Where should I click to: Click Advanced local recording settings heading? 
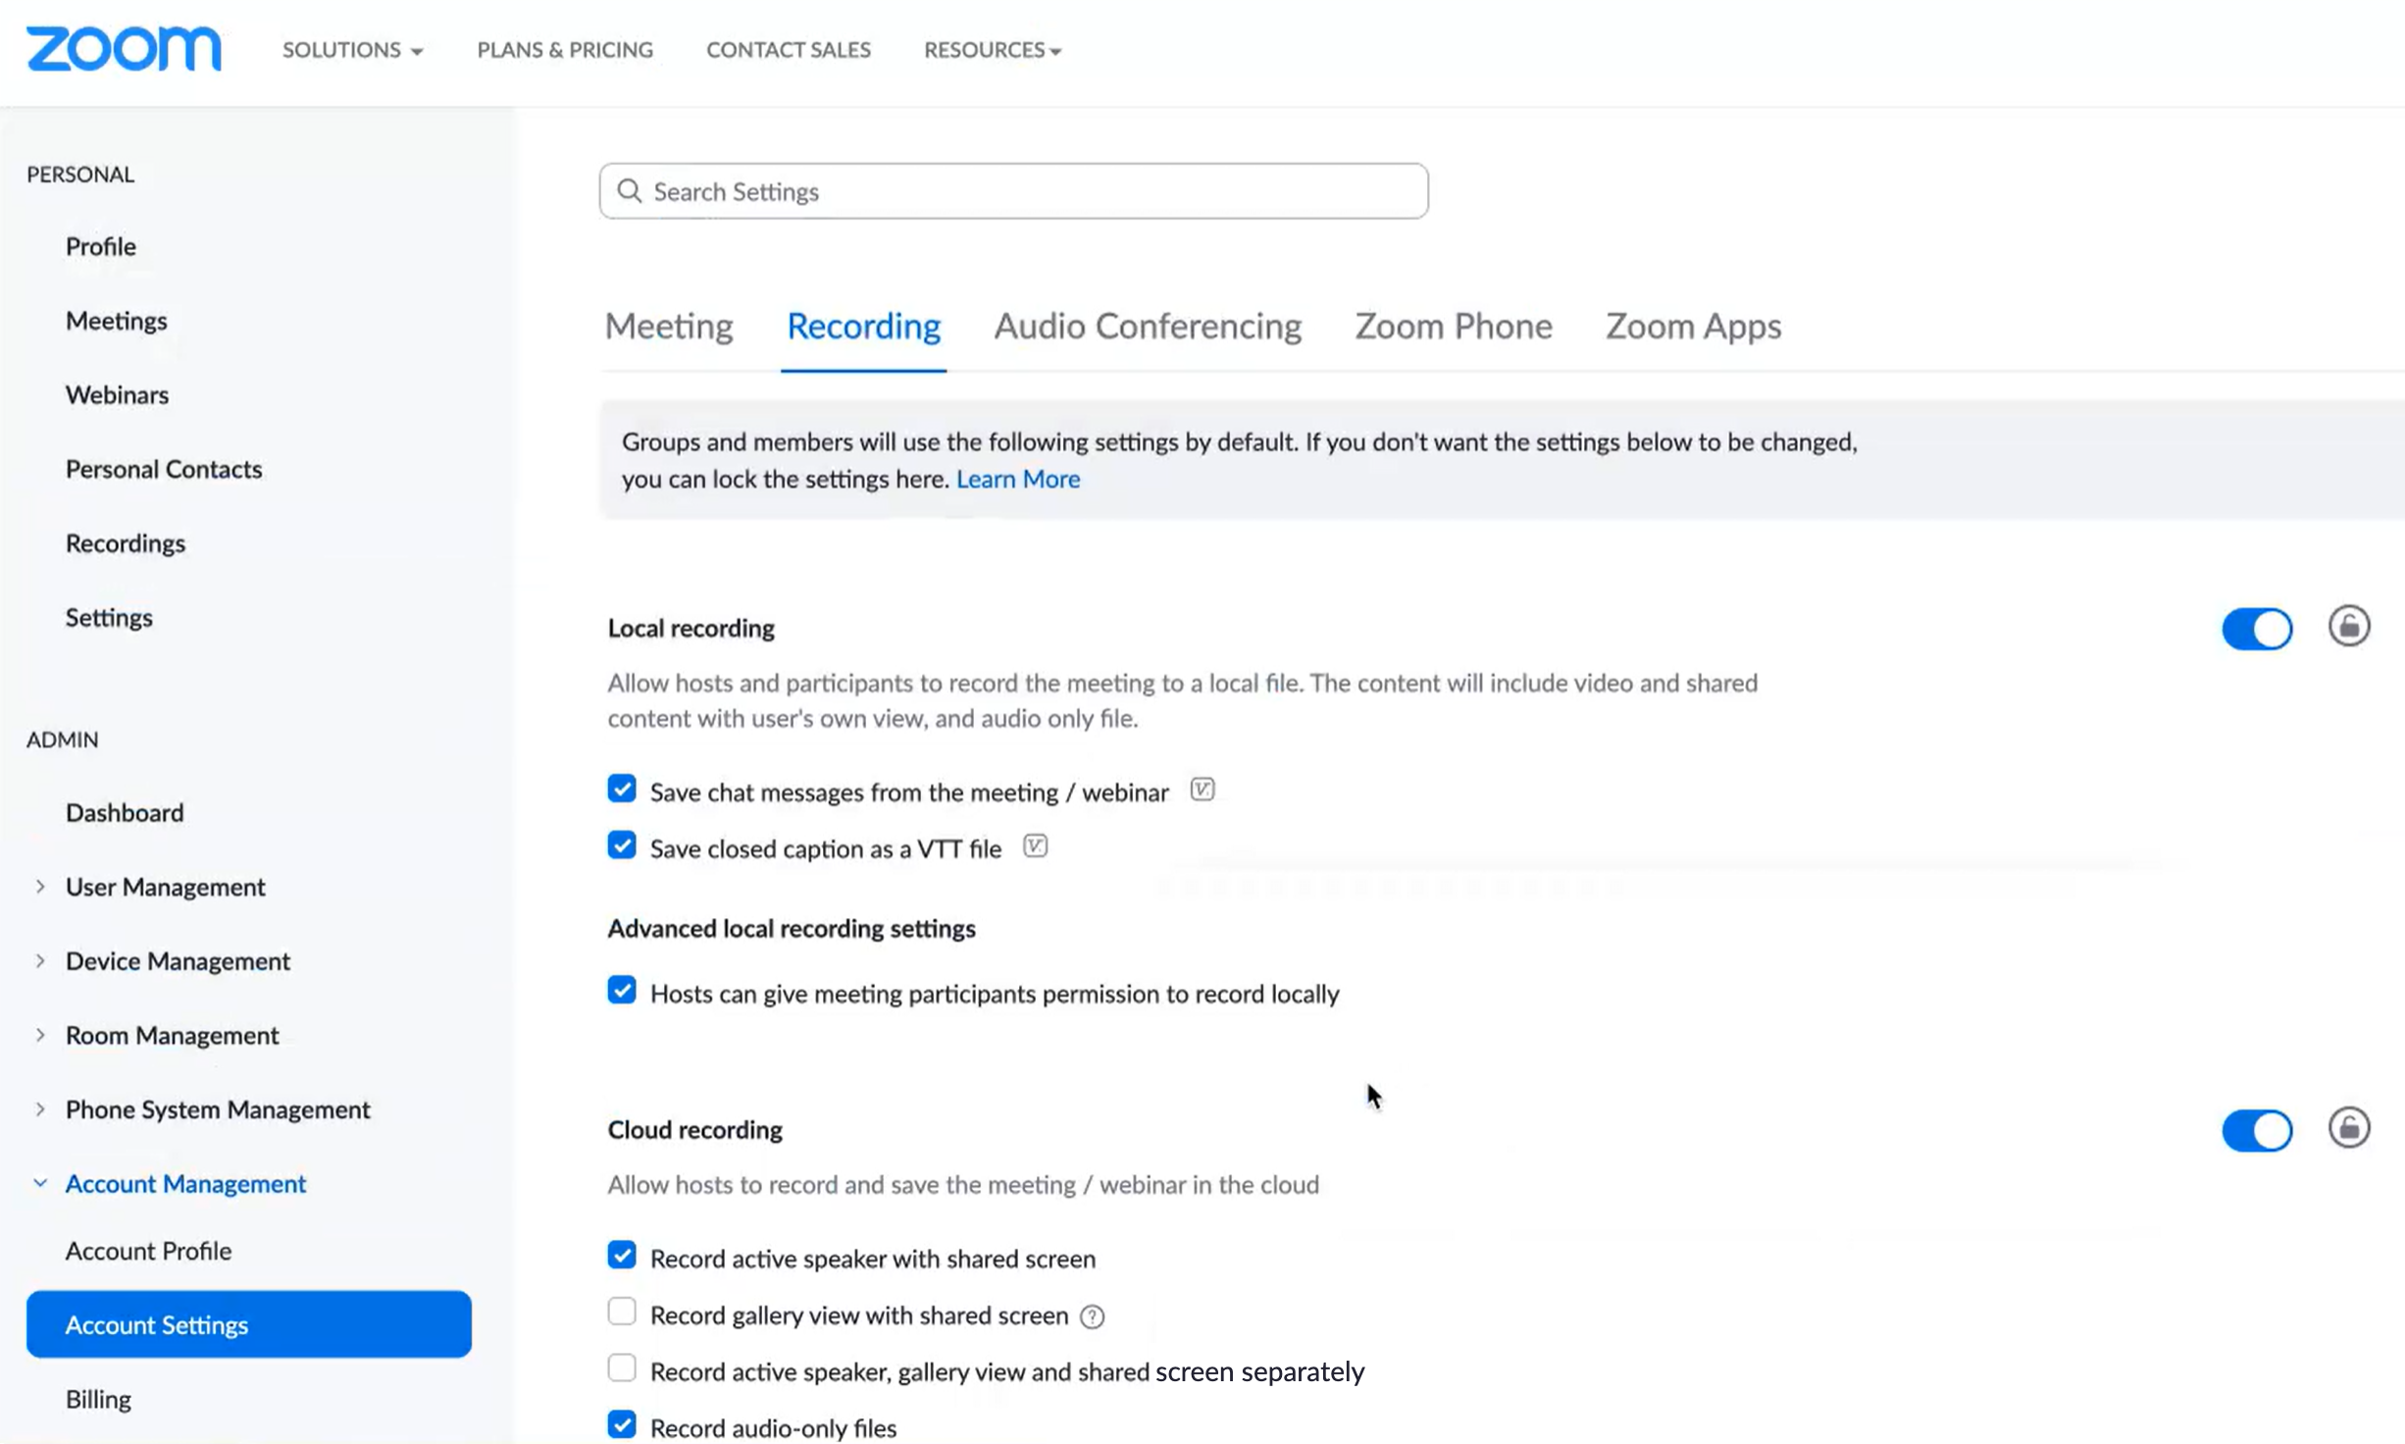click(792, 928)
